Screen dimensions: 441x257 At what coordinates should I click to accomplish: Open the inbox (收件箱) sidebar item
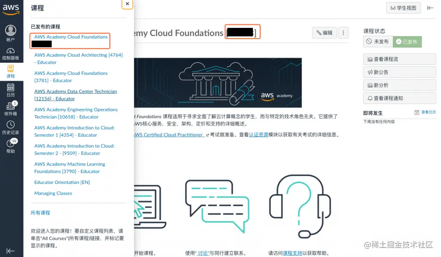(11, 109)
